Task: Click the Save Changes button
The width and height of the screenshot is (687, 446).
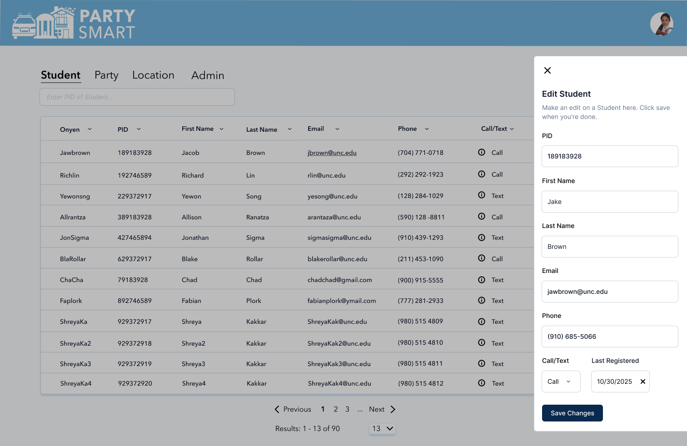Action: pos(572,413)
